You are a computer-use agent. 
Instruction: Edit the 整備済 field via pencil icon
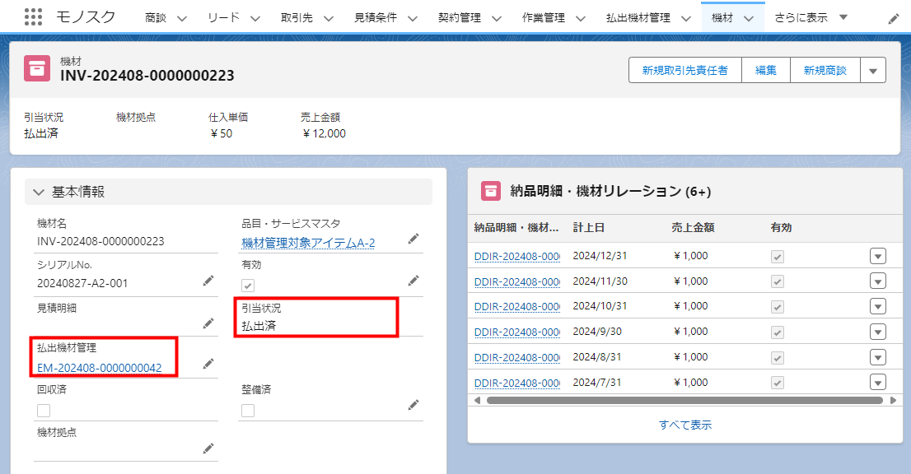413,405
